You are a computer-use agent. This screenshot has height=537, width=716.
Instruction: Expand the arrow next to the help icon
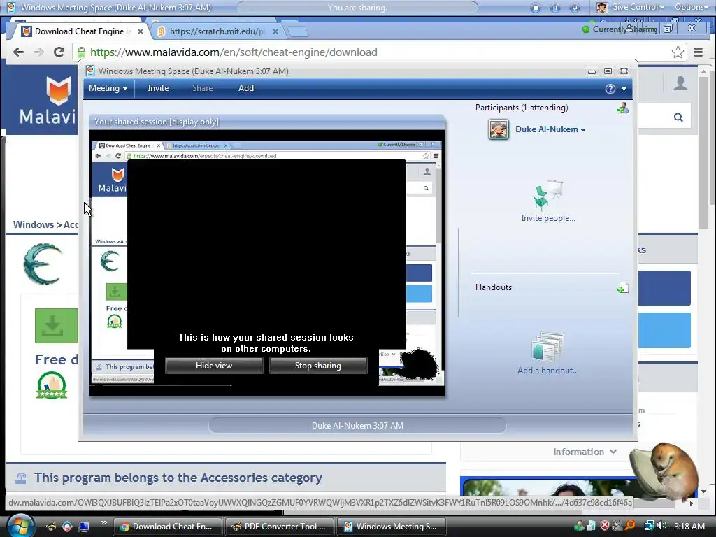(624, 89)
